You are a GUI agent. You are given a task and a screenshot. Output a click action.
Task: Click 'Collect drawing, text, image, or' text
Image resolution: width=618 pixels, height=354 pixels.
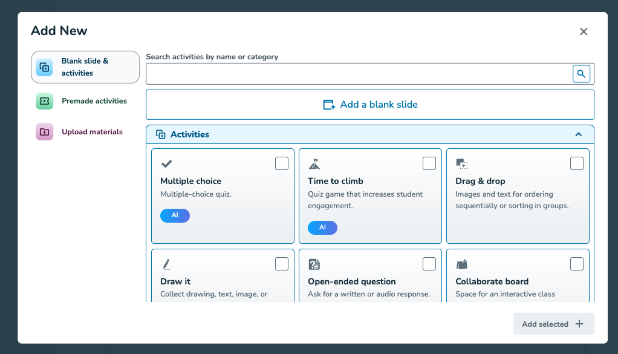click(x=214, y=294)
